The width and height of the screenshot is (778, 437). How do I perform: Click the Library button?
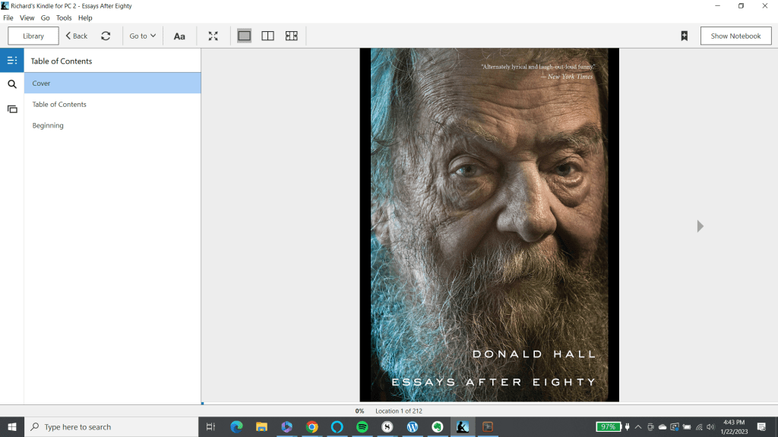coord(33,36)
